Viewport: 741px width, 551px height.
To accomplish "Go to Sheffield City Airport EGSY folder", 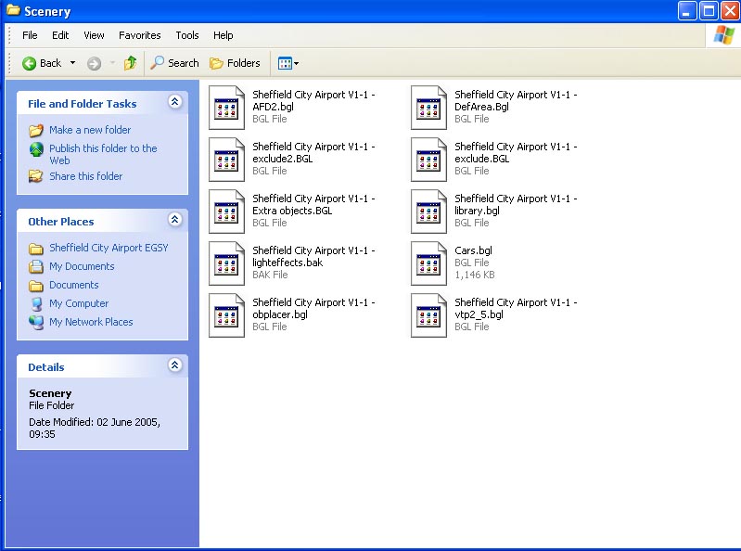I will tap(108, 248).
